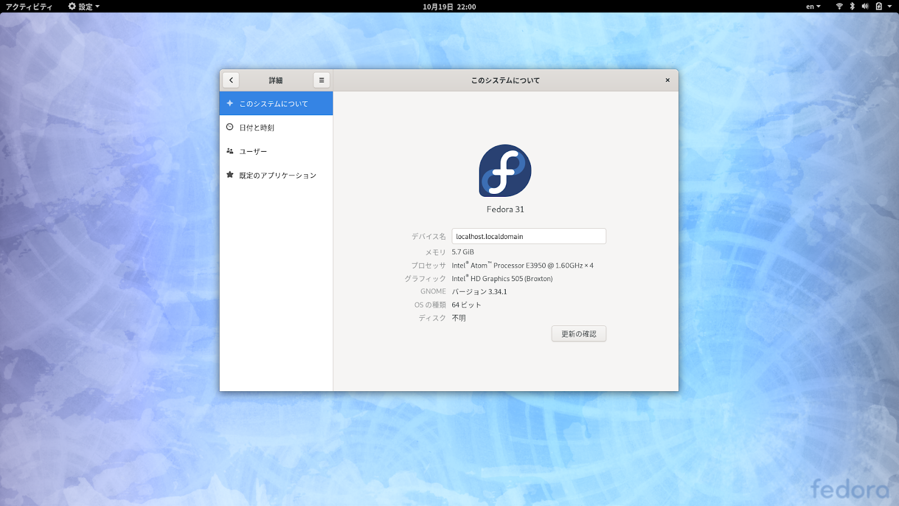Click the Bluetooth status icon
The width and height of the screenshot is (899, 506).
[852, 7]
